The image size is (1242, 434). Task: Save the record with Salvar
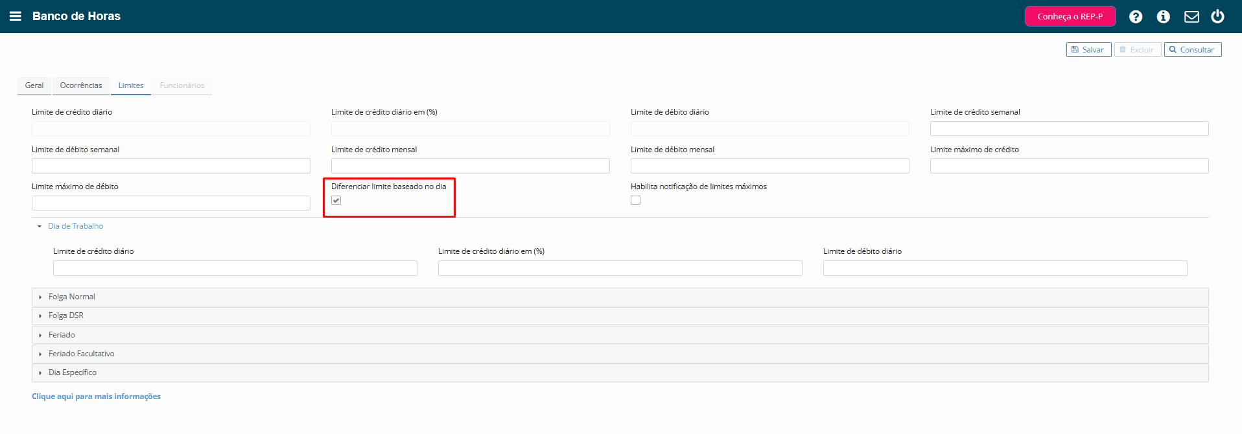point(1089,50)
